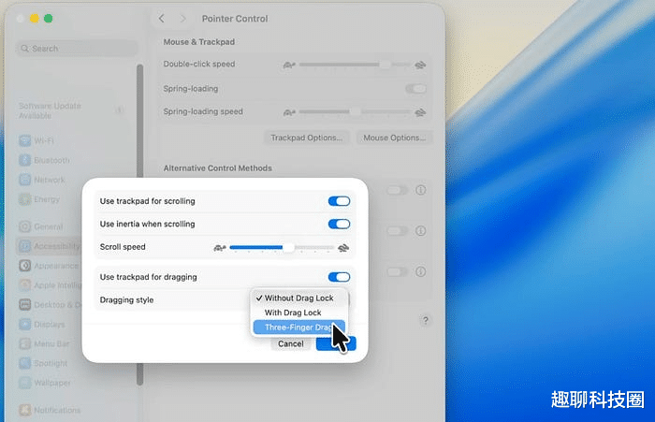Open Bluetooth settings from sidebar icon
This screenshot has height=422, width=655.
tap(25, 160)
